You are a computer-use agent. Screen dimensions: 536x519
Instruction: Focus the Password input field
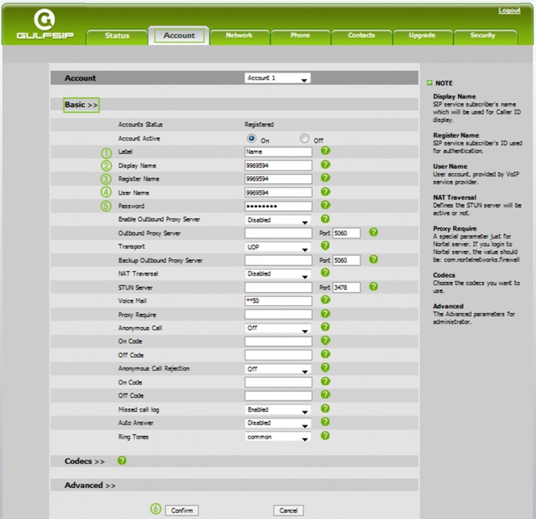click(x=278, y=206)
